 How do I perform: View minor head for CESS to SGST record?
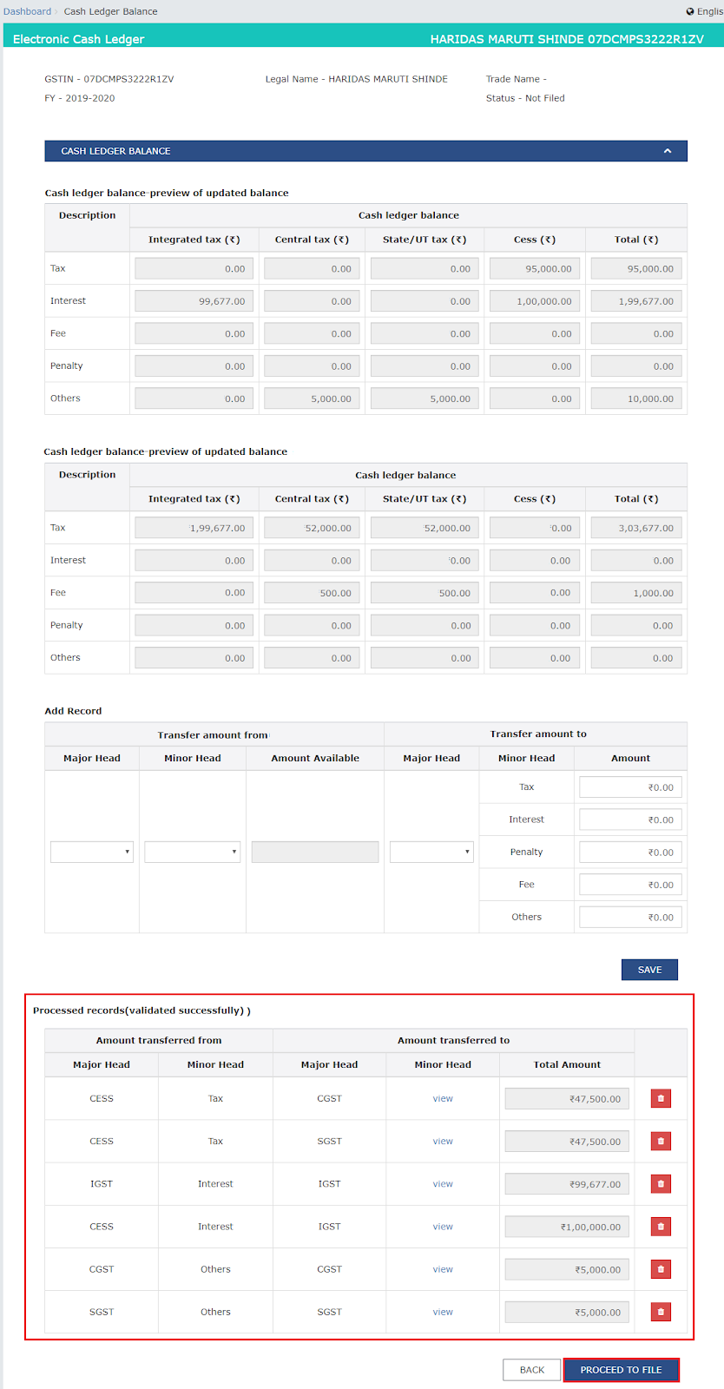[x=443, y=1141]
